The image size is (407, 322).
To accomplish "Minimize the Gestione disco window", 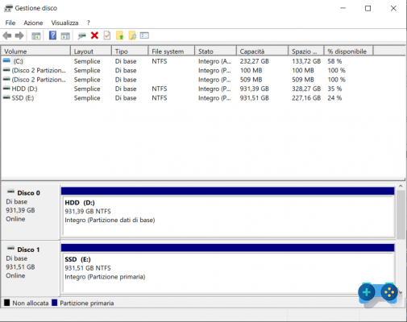I will pos(343,8).
